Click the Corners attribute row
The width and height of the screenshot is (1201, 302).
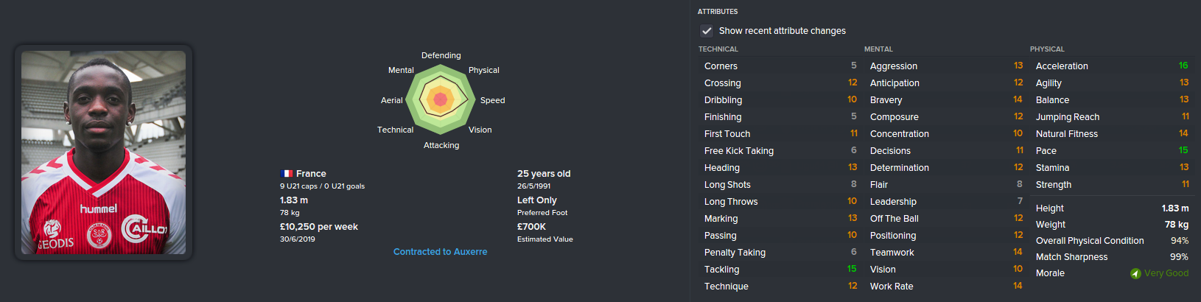coord(780,66)
